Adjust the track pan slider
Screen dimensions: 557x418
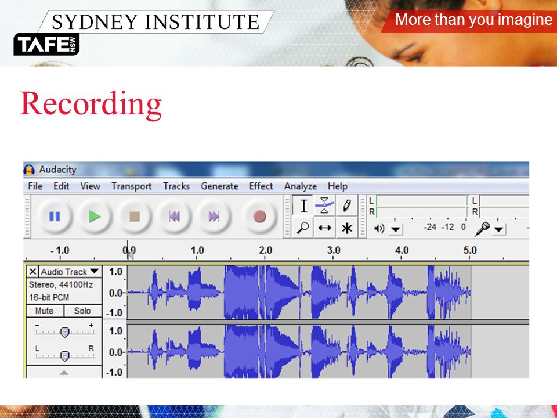(65, 356)
